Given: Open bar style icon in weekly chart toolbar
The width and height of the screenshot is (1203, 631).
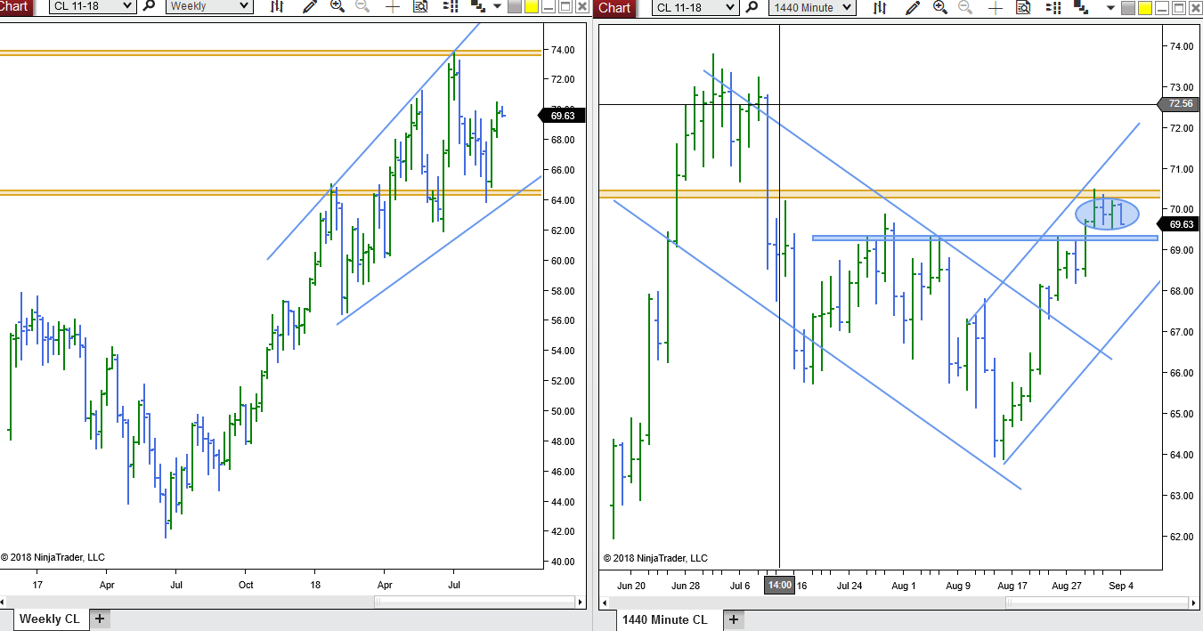Looking at the screenshot, I should pyautogui.click(x=277, y=5).
